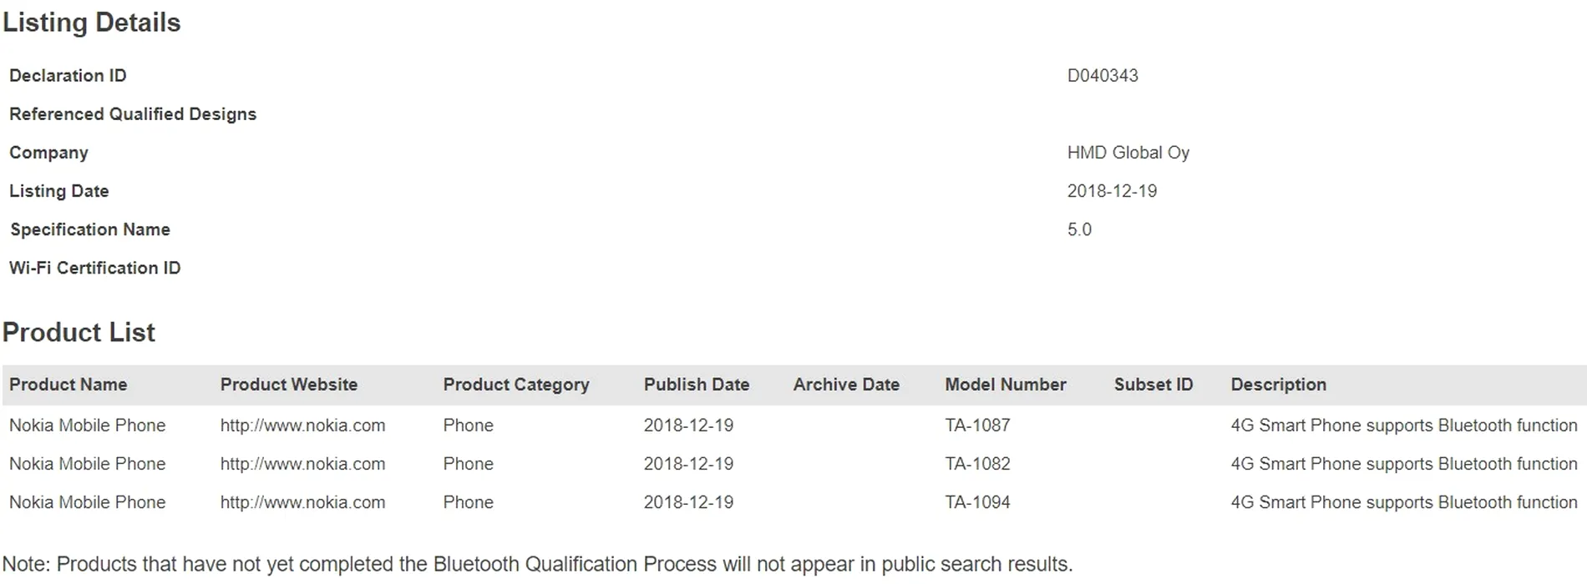Click the Product Category column header
Screen dimensions: 1587x584
point(515,385)
